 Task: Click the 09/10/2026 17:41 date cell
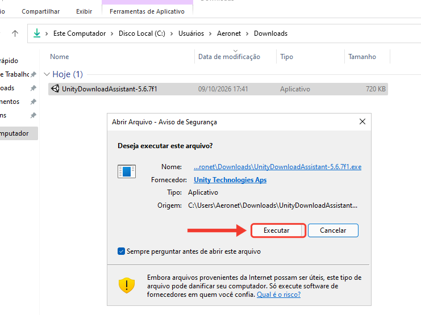pyautogui.click(x=223, y=89)
